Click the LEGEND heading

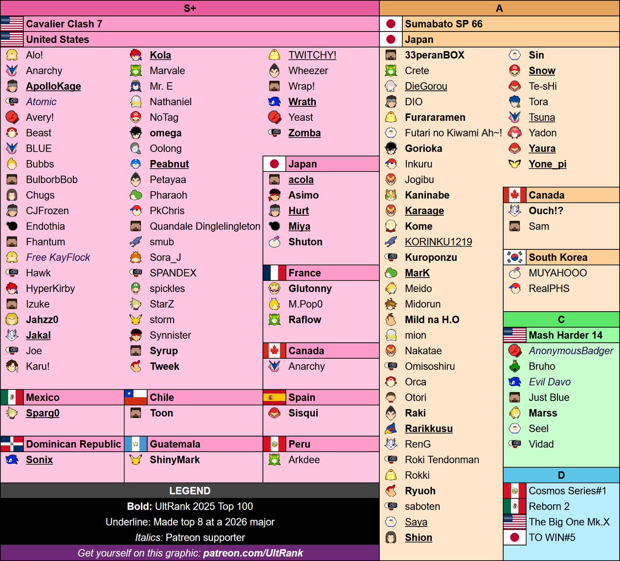190,491
